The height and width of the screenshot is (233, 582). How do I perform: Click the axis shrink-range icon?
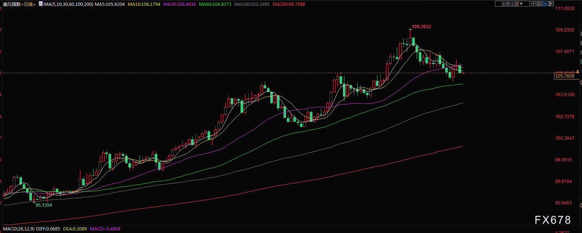pyautogui.click(x=539, y=4)
